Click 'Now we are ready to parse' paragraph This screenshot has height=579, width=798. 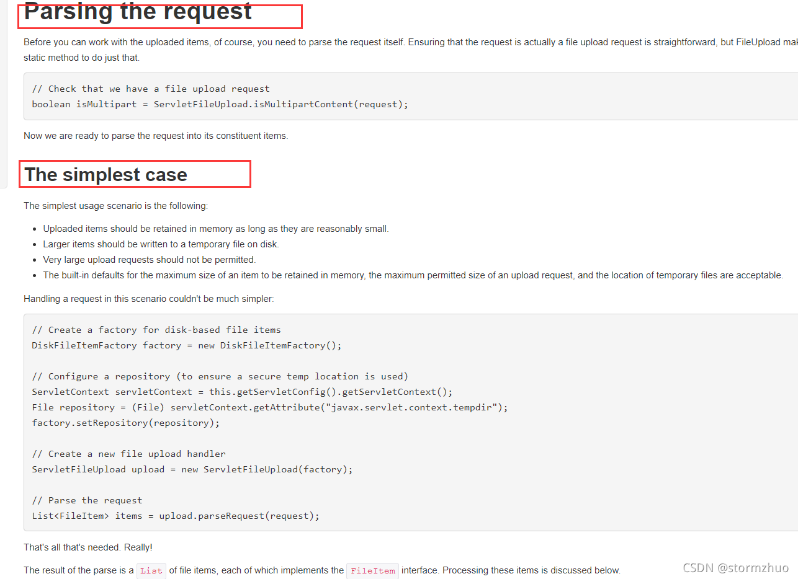pyautogui.click(x=156, y=136)
